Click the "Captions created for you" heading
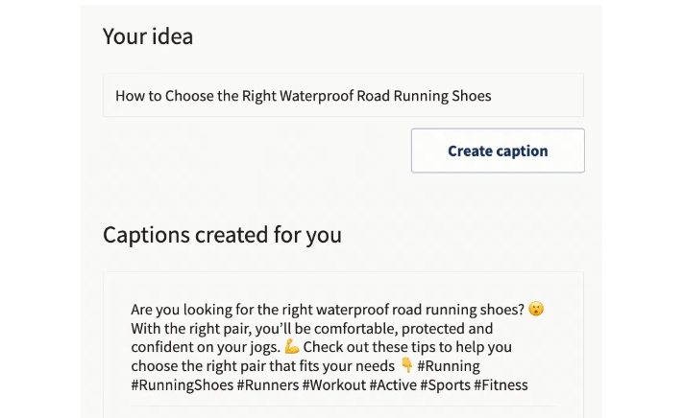684x418 pixels. (x=222, y=235)
